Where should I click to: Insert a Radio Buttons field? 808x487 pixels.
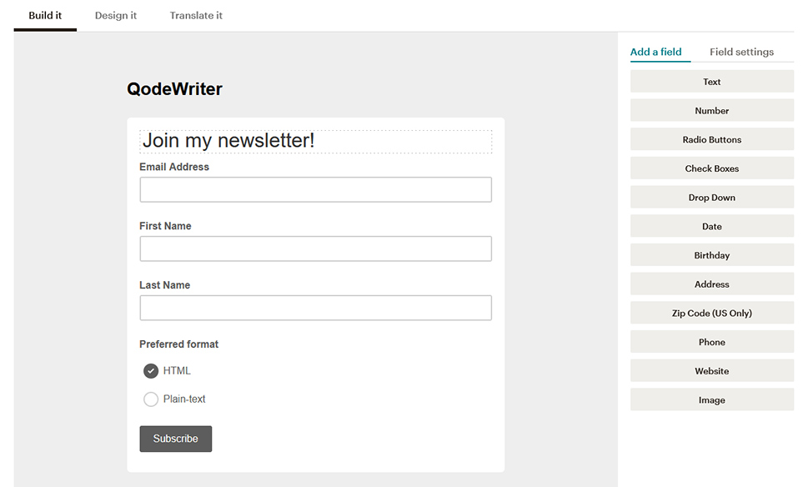coord(711,138)
